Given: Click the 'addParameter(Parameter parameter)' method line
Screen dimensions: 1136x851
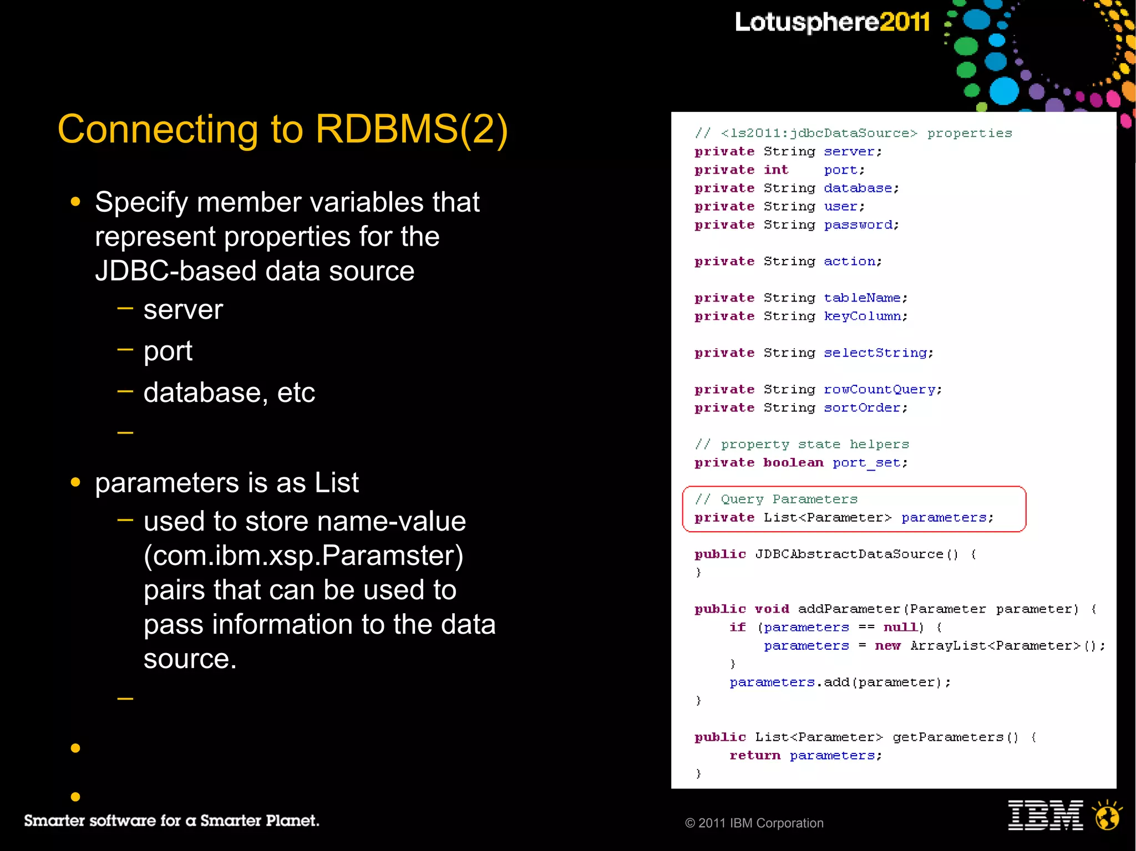Looking at the screenshot, I should tap(896, 609).
